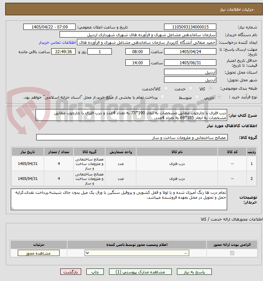Select the خدمت radio button

[191, 88]
